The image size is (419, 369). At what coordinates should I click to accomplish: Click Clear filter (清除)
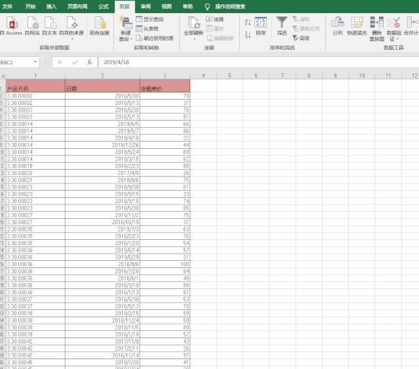pyautogui.click(x=300, y=19)
